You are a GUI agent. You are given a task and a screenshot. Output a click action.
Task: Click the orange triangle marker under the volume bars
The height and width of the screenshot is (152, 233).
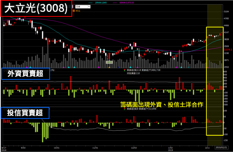pos(109,67)
